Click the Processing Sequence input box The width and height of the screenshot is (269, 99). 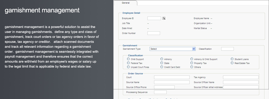160,92
